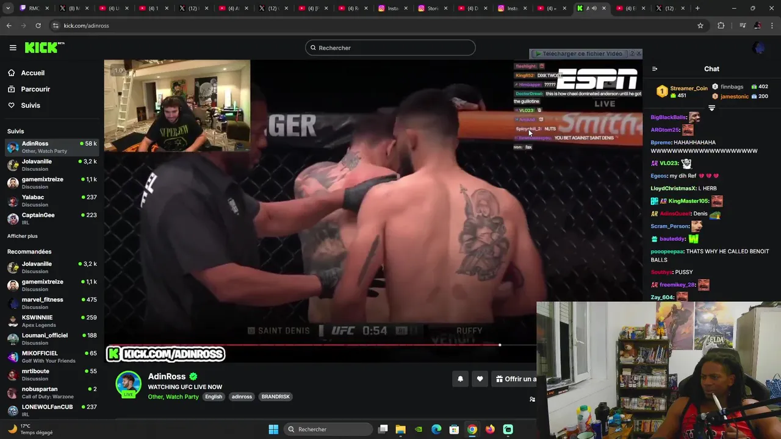Expand the chat leaderboard chevron

(711, 108)
